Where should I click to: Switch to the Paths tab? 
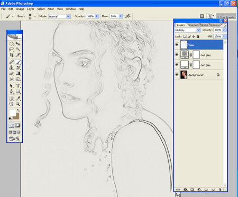click(205, 25)
